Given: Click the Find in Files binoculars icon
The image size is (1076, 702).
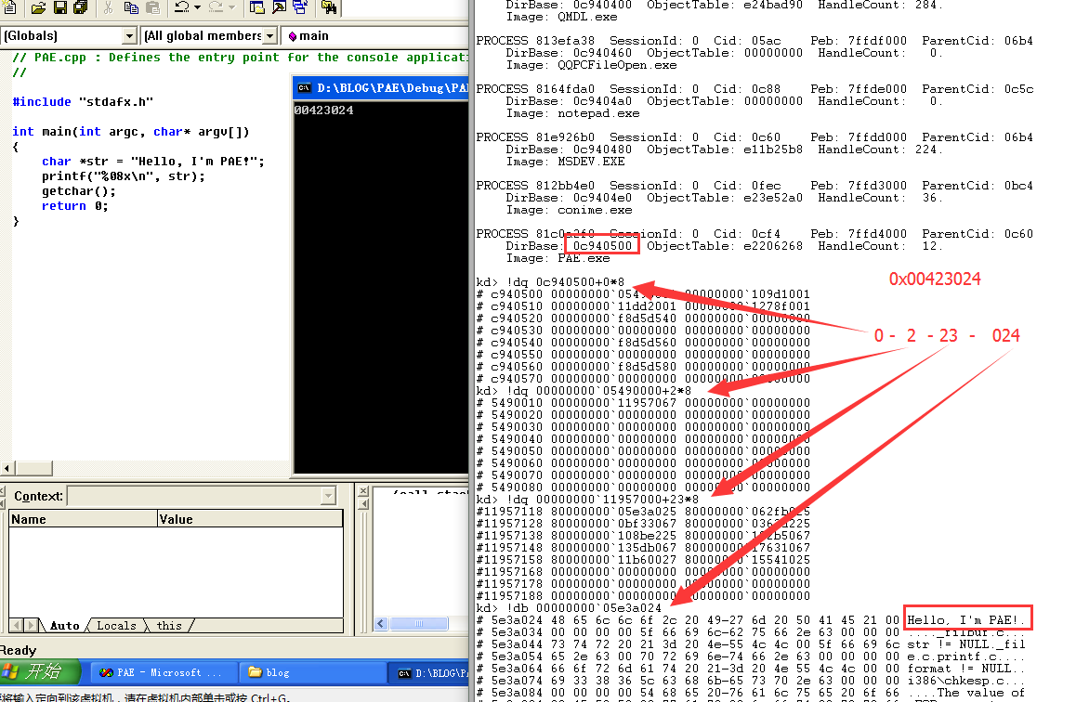Looking at the screenshot, I should 329,7.
